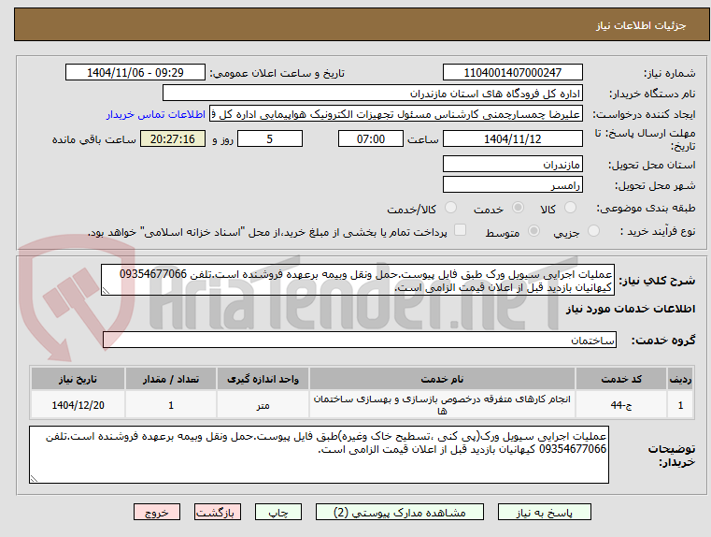Click the استان محل تحویل field مازندران

512,165
